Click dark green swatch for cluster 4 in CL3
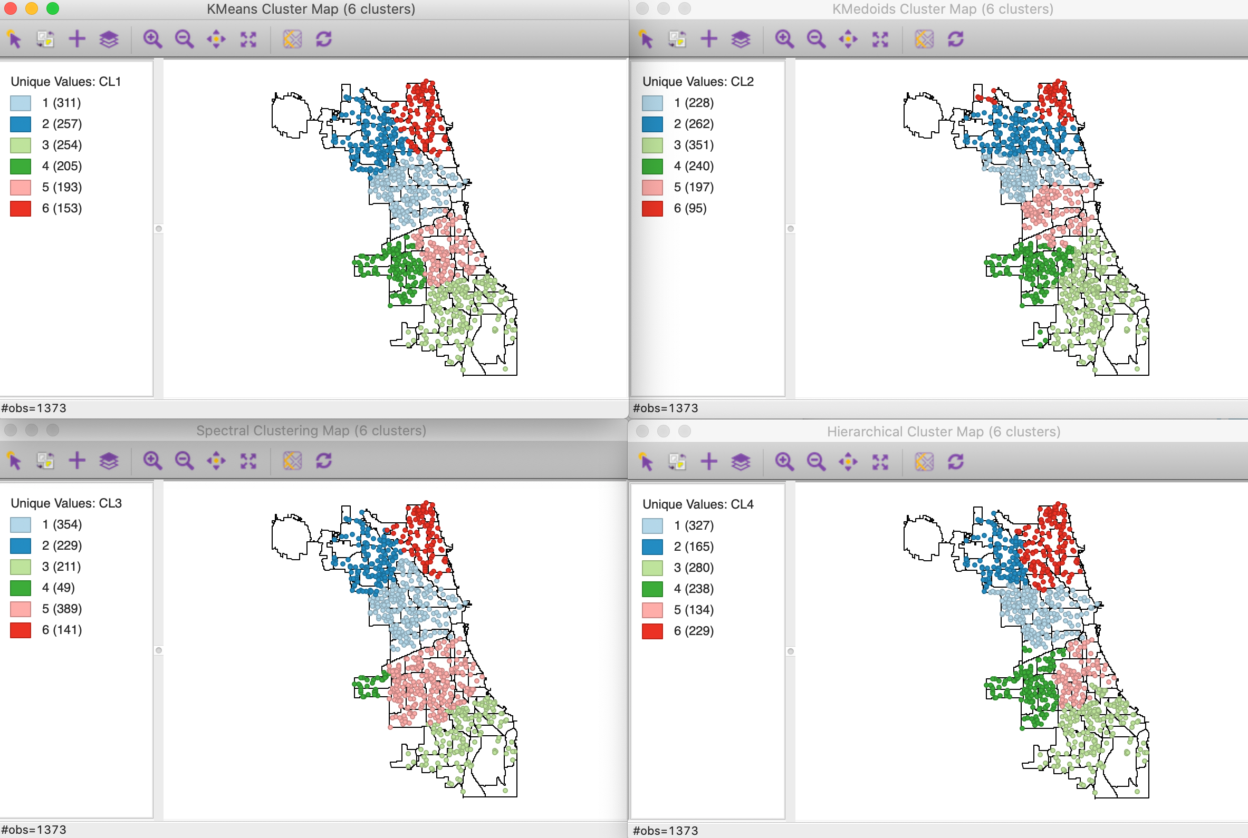Image resolution: width=1248 pixels, height=838 pixels. point(21,588)
